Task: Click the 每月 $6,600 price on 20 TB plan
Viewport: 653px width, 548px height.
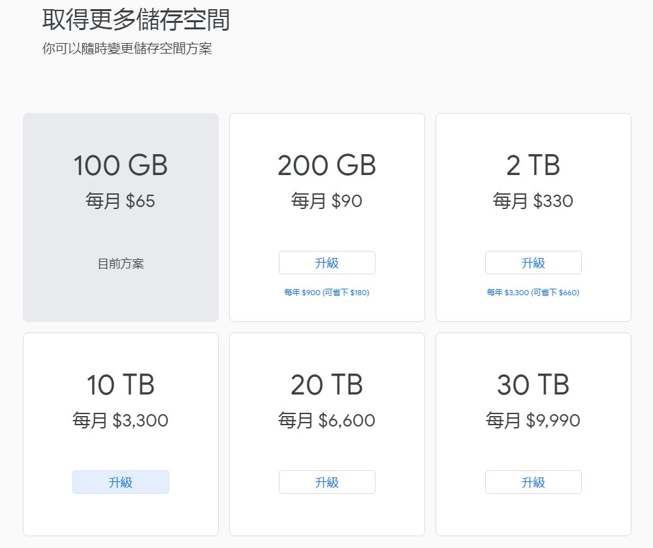Action: click(x=326, y=420)
